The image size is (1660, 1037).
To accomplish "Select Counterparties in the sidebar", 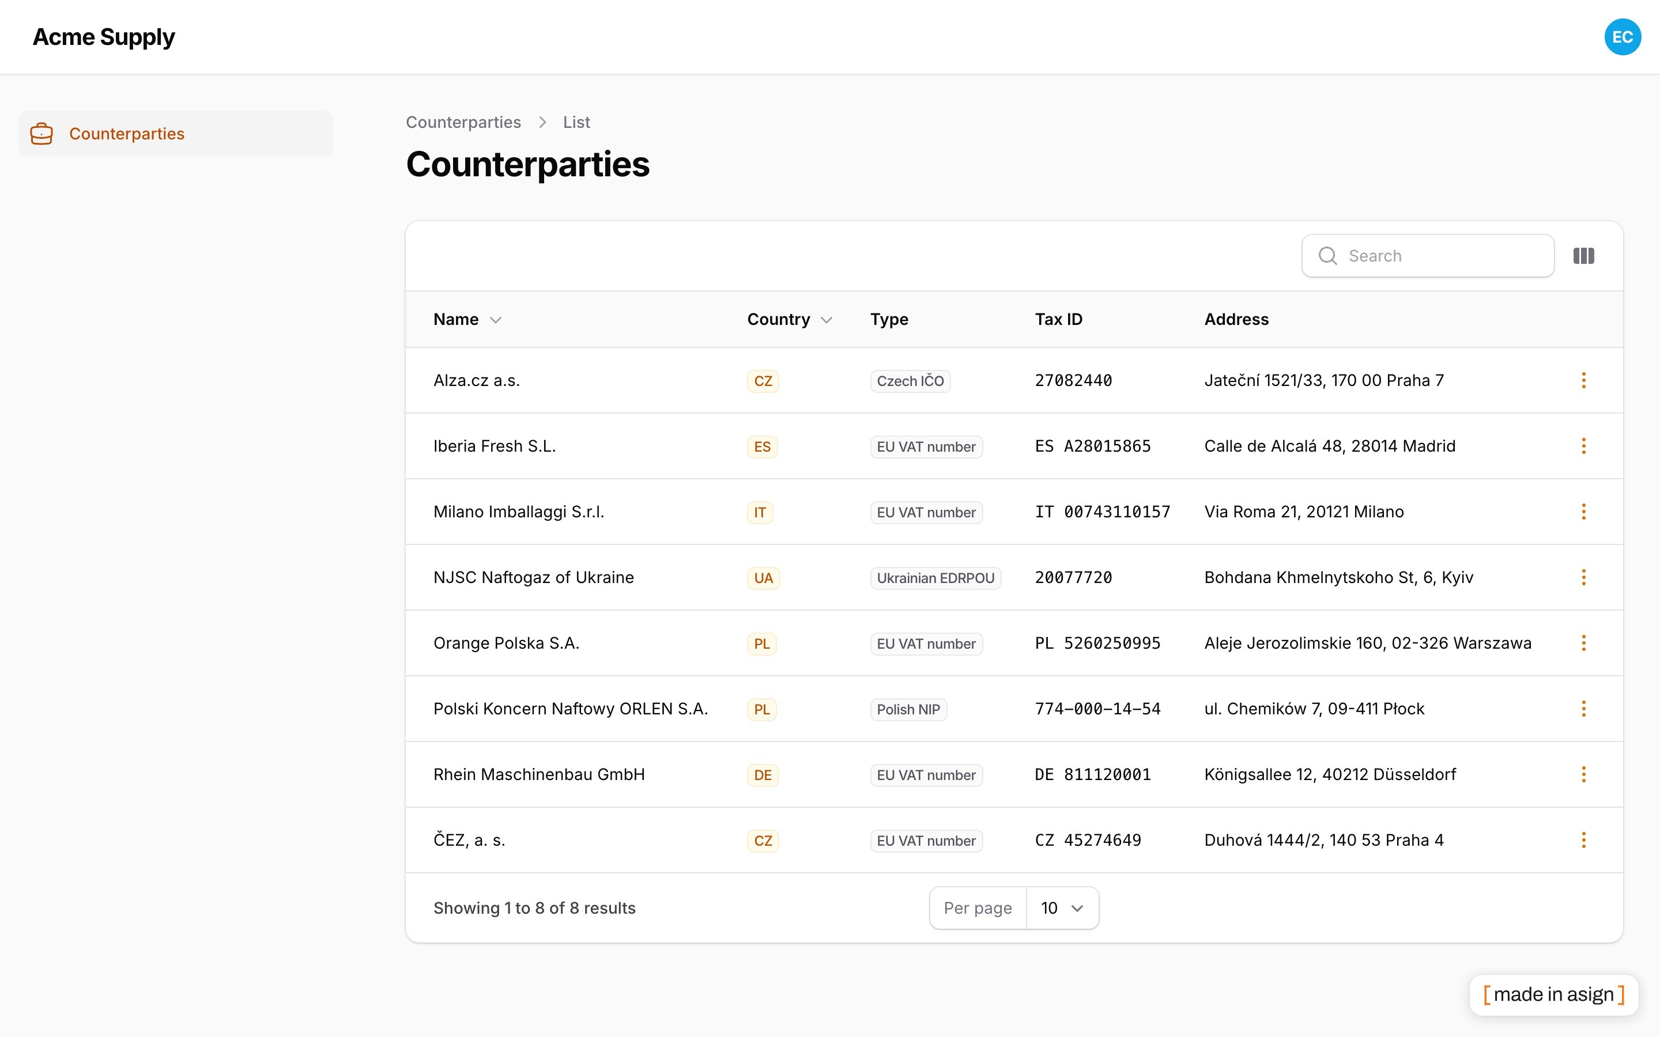I will point(176,134).
